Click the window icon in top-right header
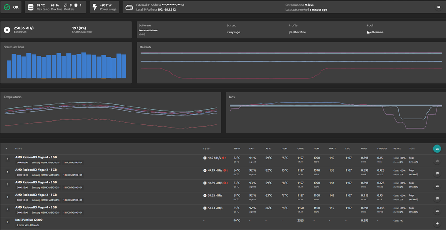Screen dimensions: 446x230 (x=439, y=7)
